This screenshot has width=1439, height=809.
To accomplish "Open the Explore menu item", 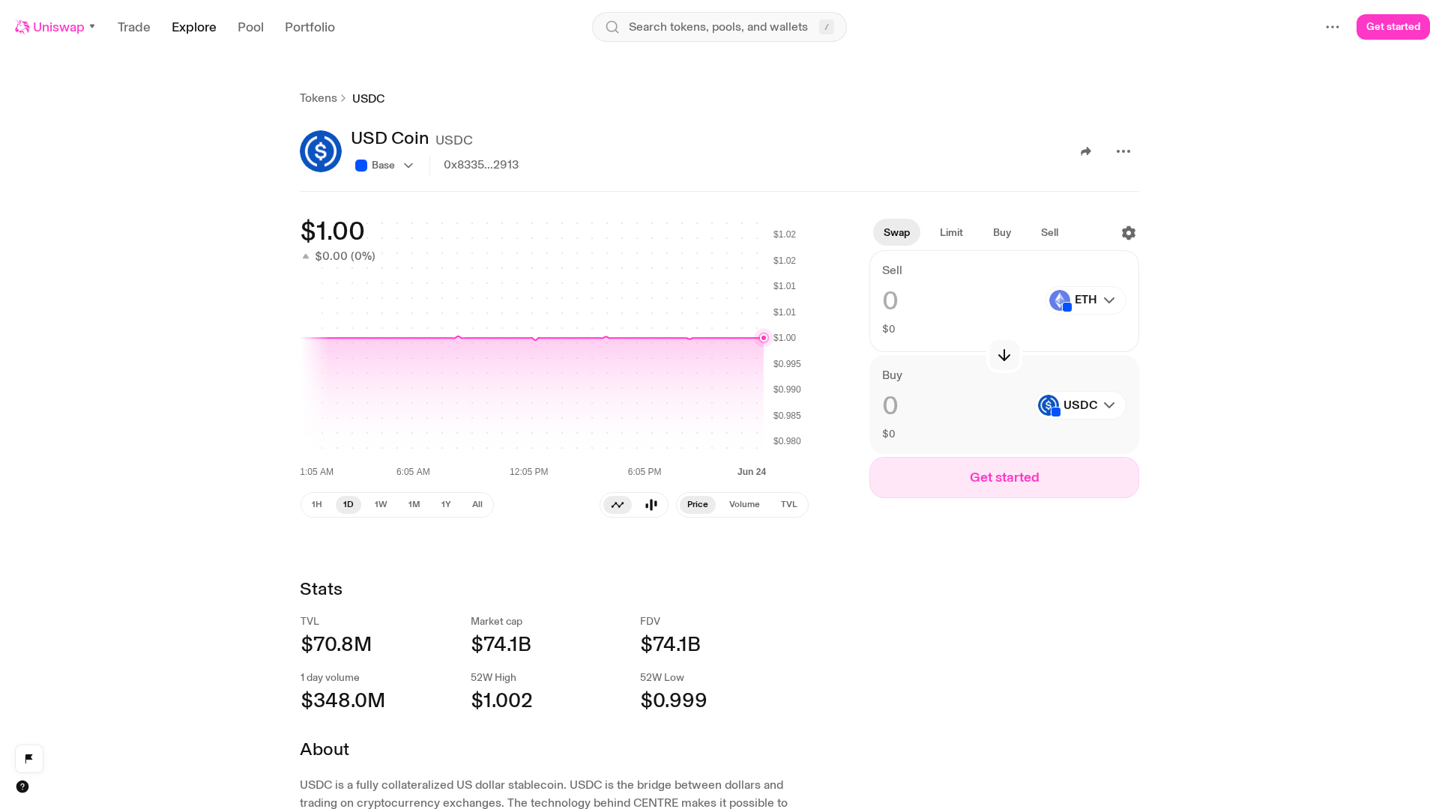I will click(194, 27).
